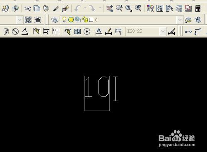This screenshot has height=152, width=207.
Task: Open the Block Editor tool
Action: coord(65,8)
